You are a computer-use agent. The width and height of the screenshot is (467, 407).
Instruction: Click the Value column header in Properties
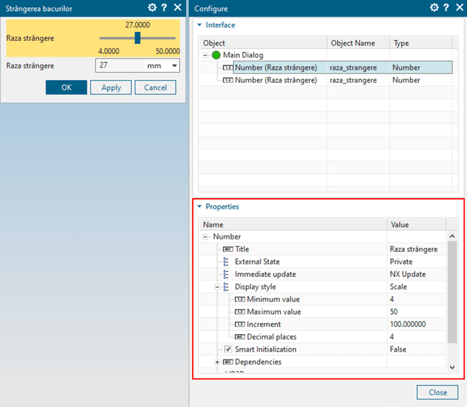click(x=417, y=224)
